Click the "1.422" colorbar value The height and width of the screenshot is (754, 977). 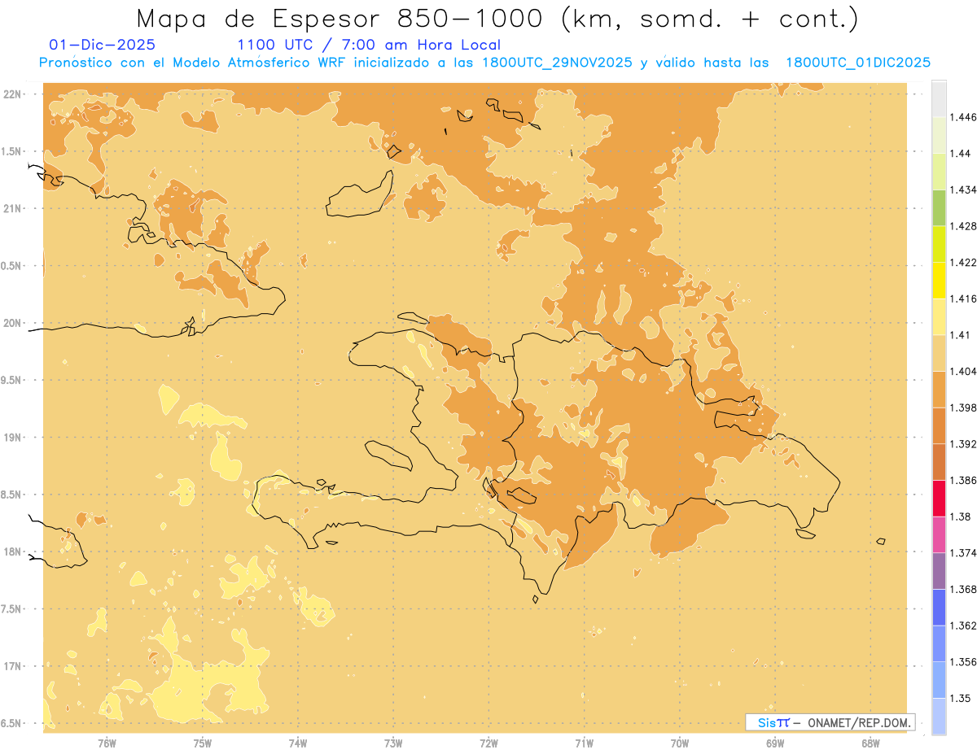tap(963, 263)
